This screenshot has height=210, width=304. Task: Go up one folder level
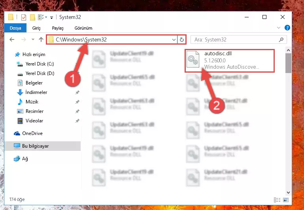pos(41,39)
